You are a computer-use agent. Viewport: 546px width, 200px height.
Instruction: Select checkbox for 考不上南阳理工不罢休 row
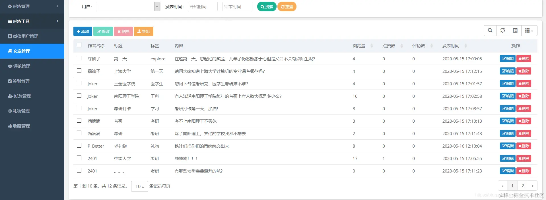79,120
